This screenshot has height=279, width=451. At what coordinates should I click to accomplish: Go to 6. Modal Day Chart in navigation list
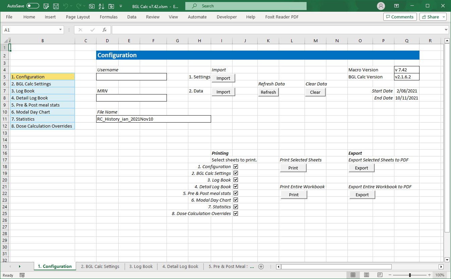click(x=42, y=112)
